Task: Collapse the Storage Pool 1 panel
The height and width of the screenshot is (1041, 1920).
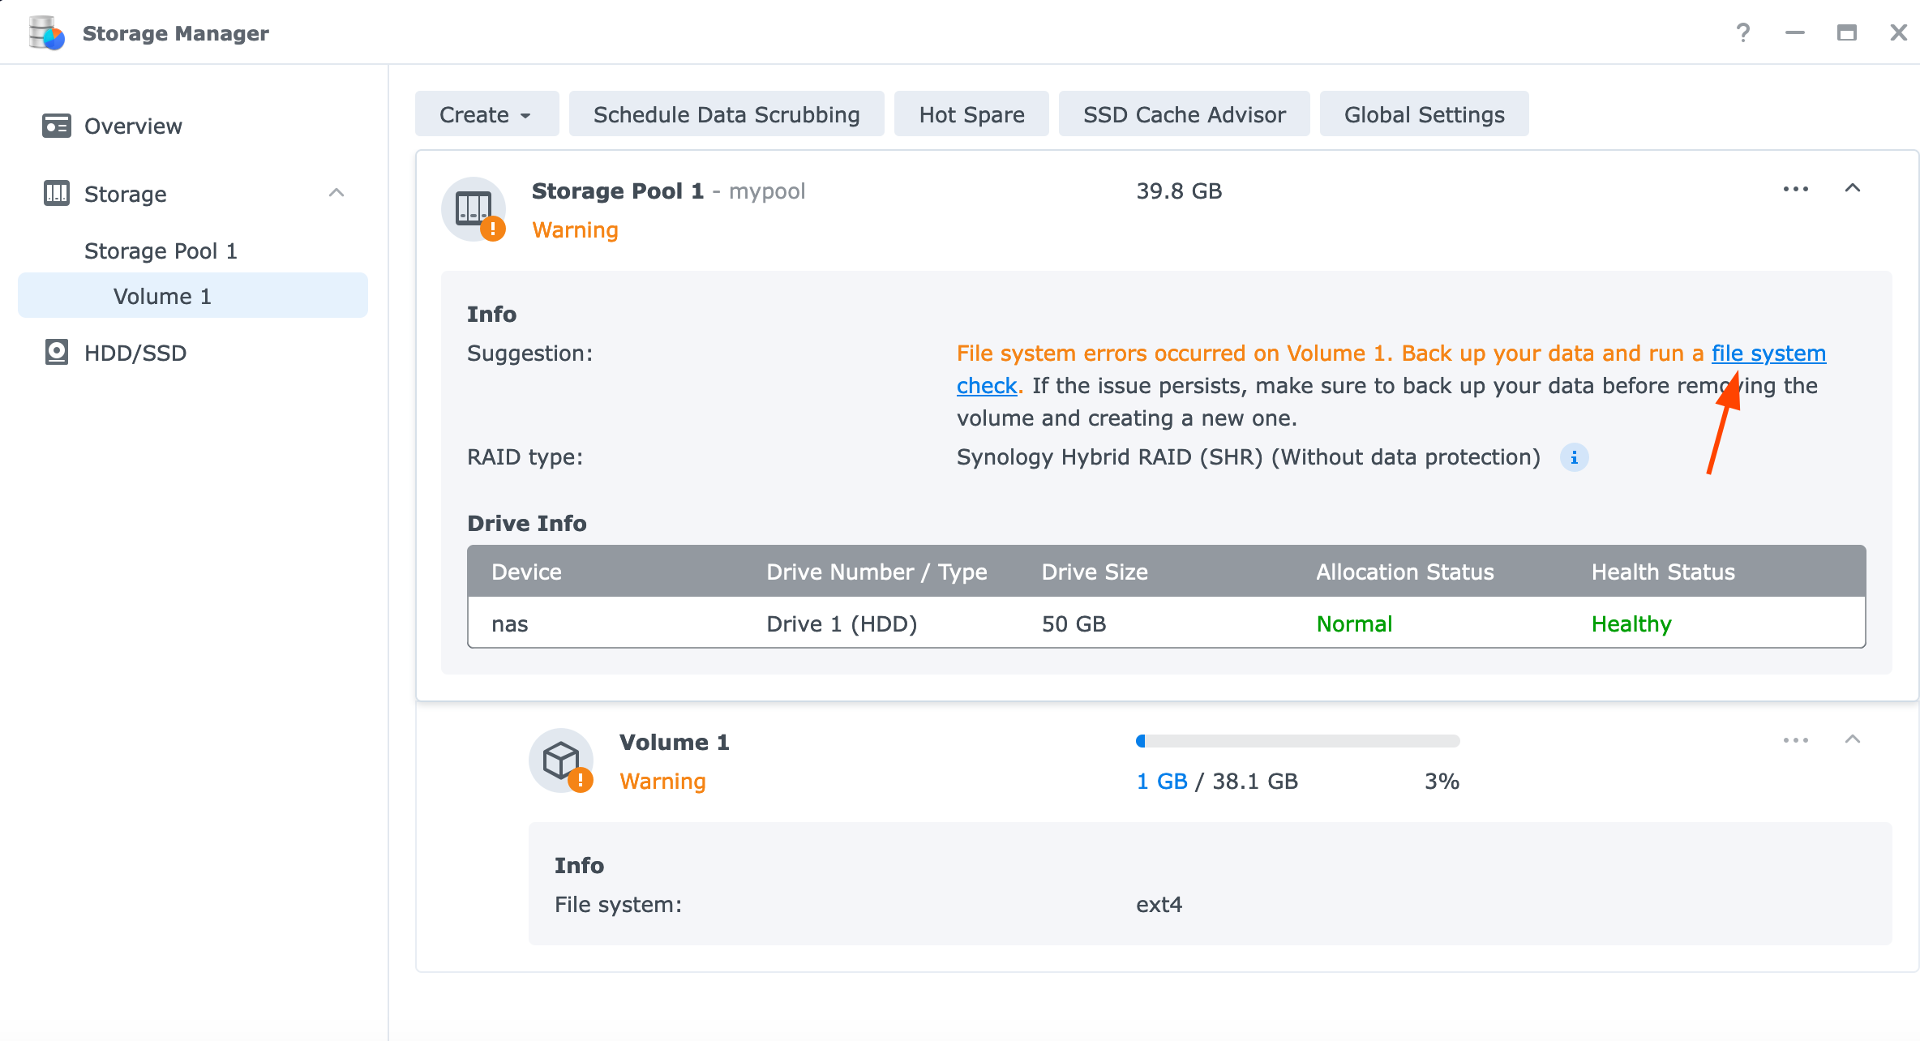Action: pyautogui.click(x=1854, y=188)
